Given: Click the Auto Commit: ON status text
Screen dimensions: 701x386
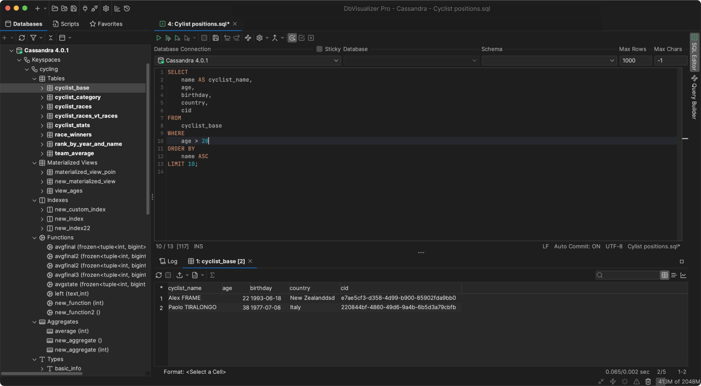Looking at the screenshot, I should pyautogui.click(x=577, y=247).
